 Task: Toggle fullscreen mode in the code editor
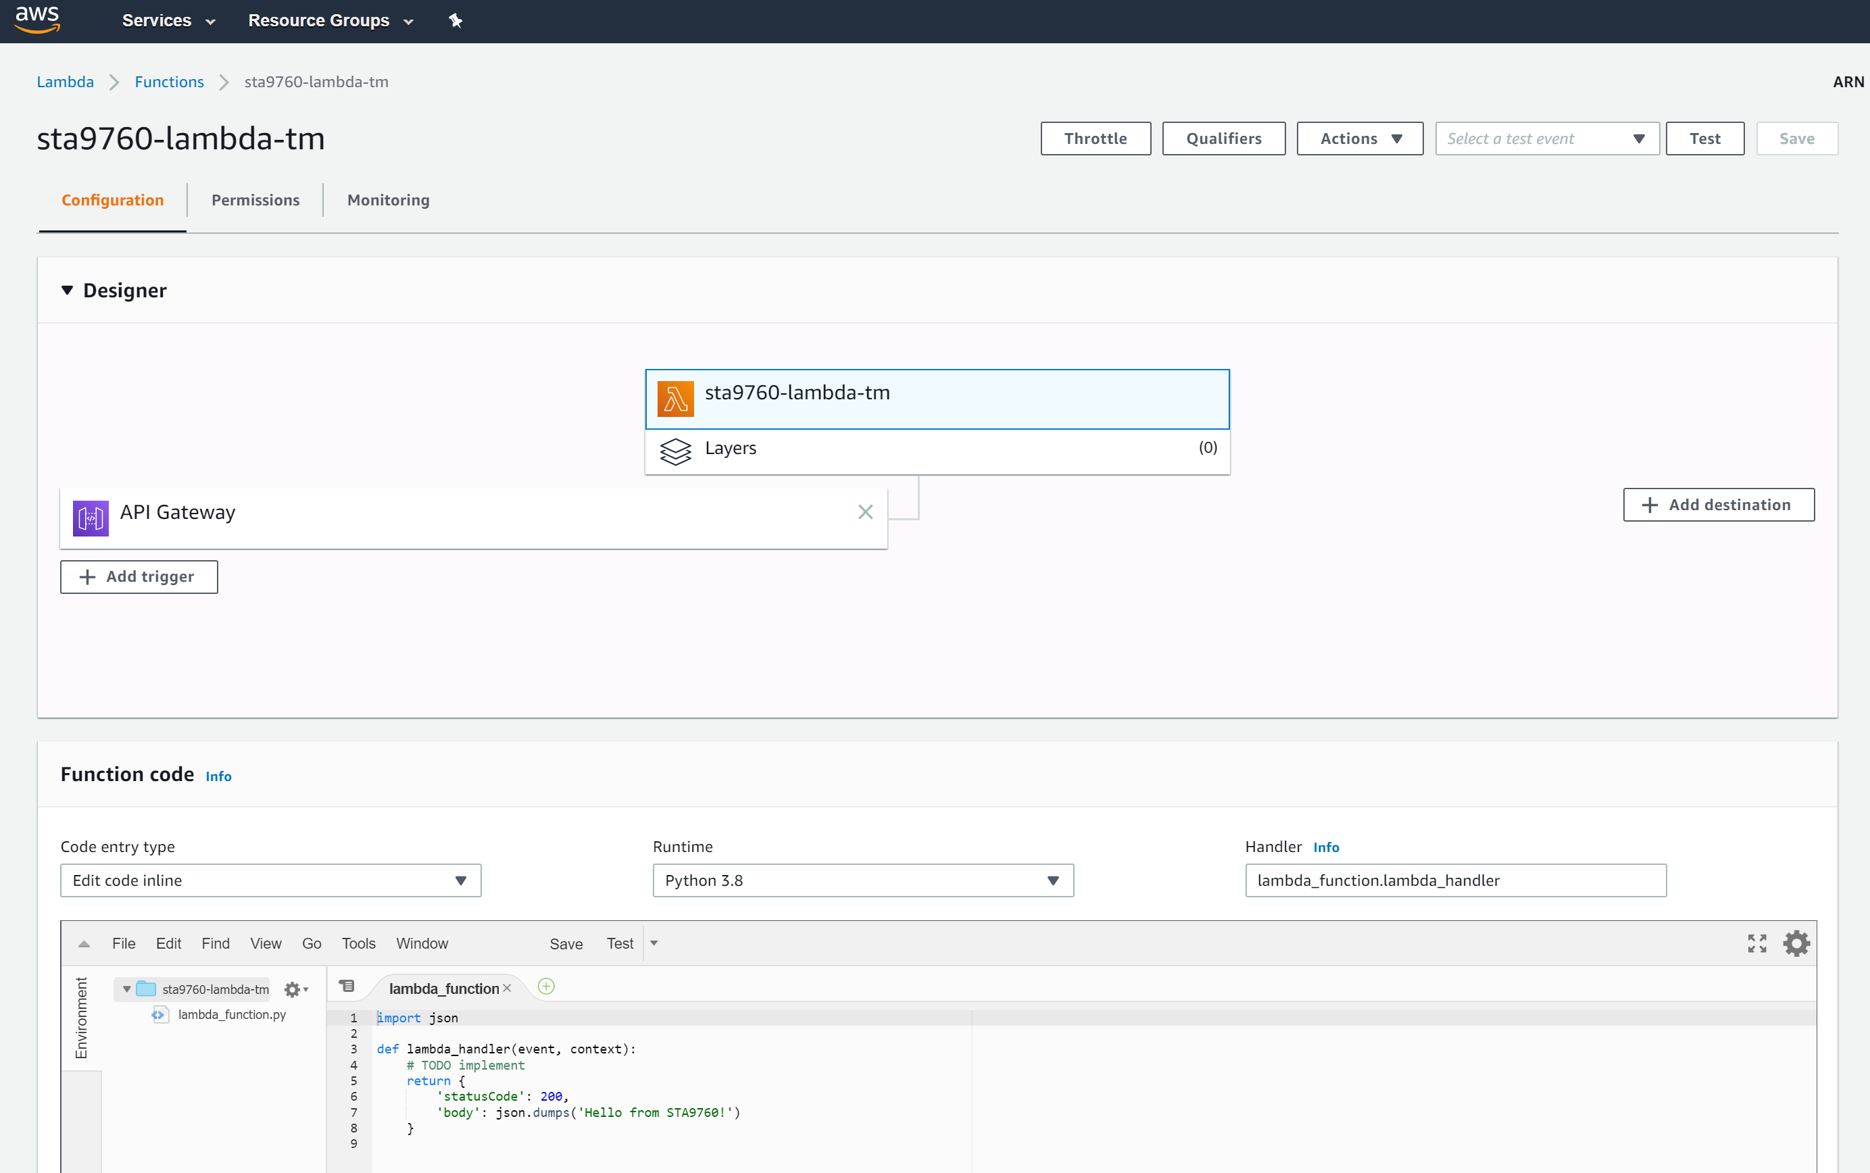(1758, 943)
